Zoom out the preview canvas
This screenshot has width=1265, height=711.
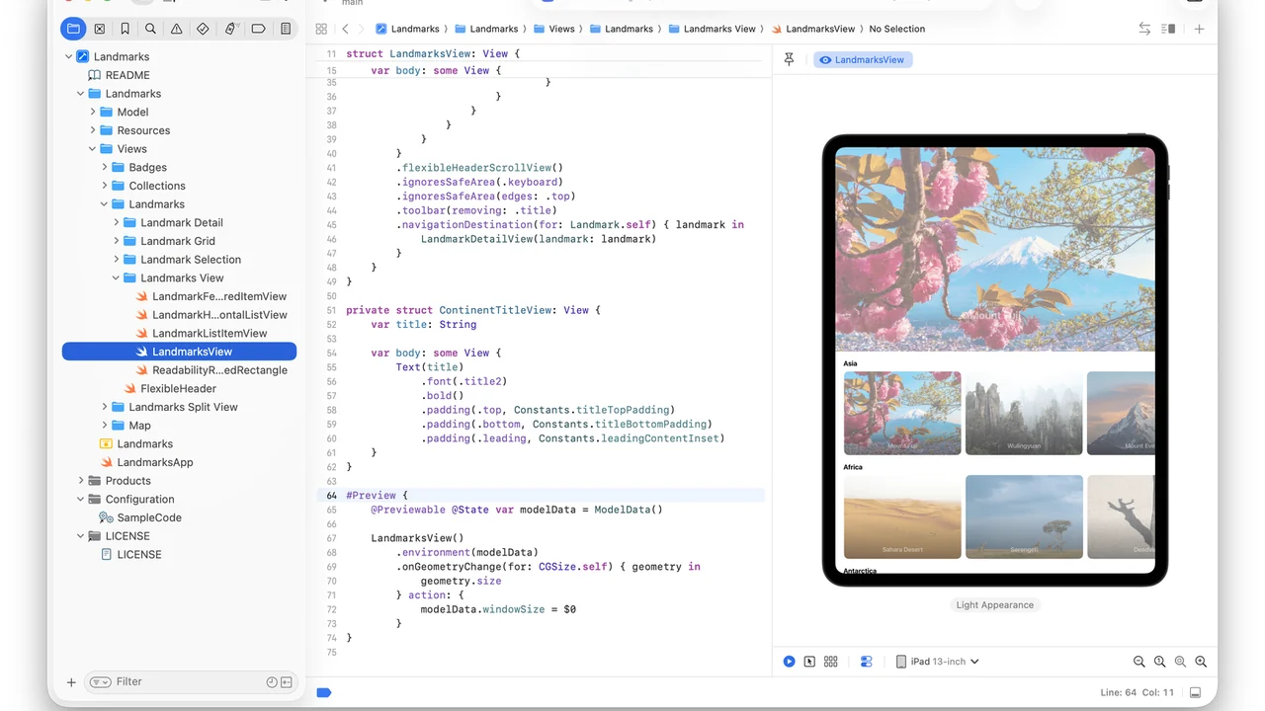[x=1139, y=662]
